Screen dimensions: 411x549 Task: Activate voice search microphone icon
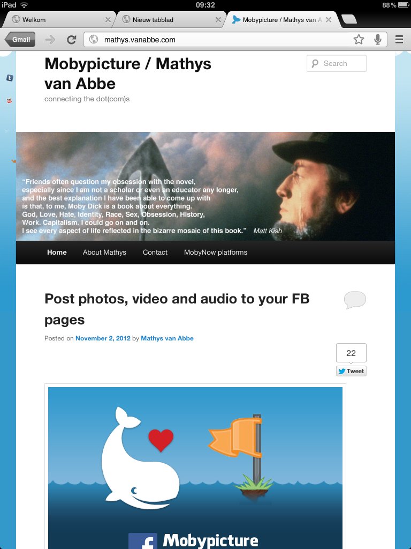click(x=377, y=40)
